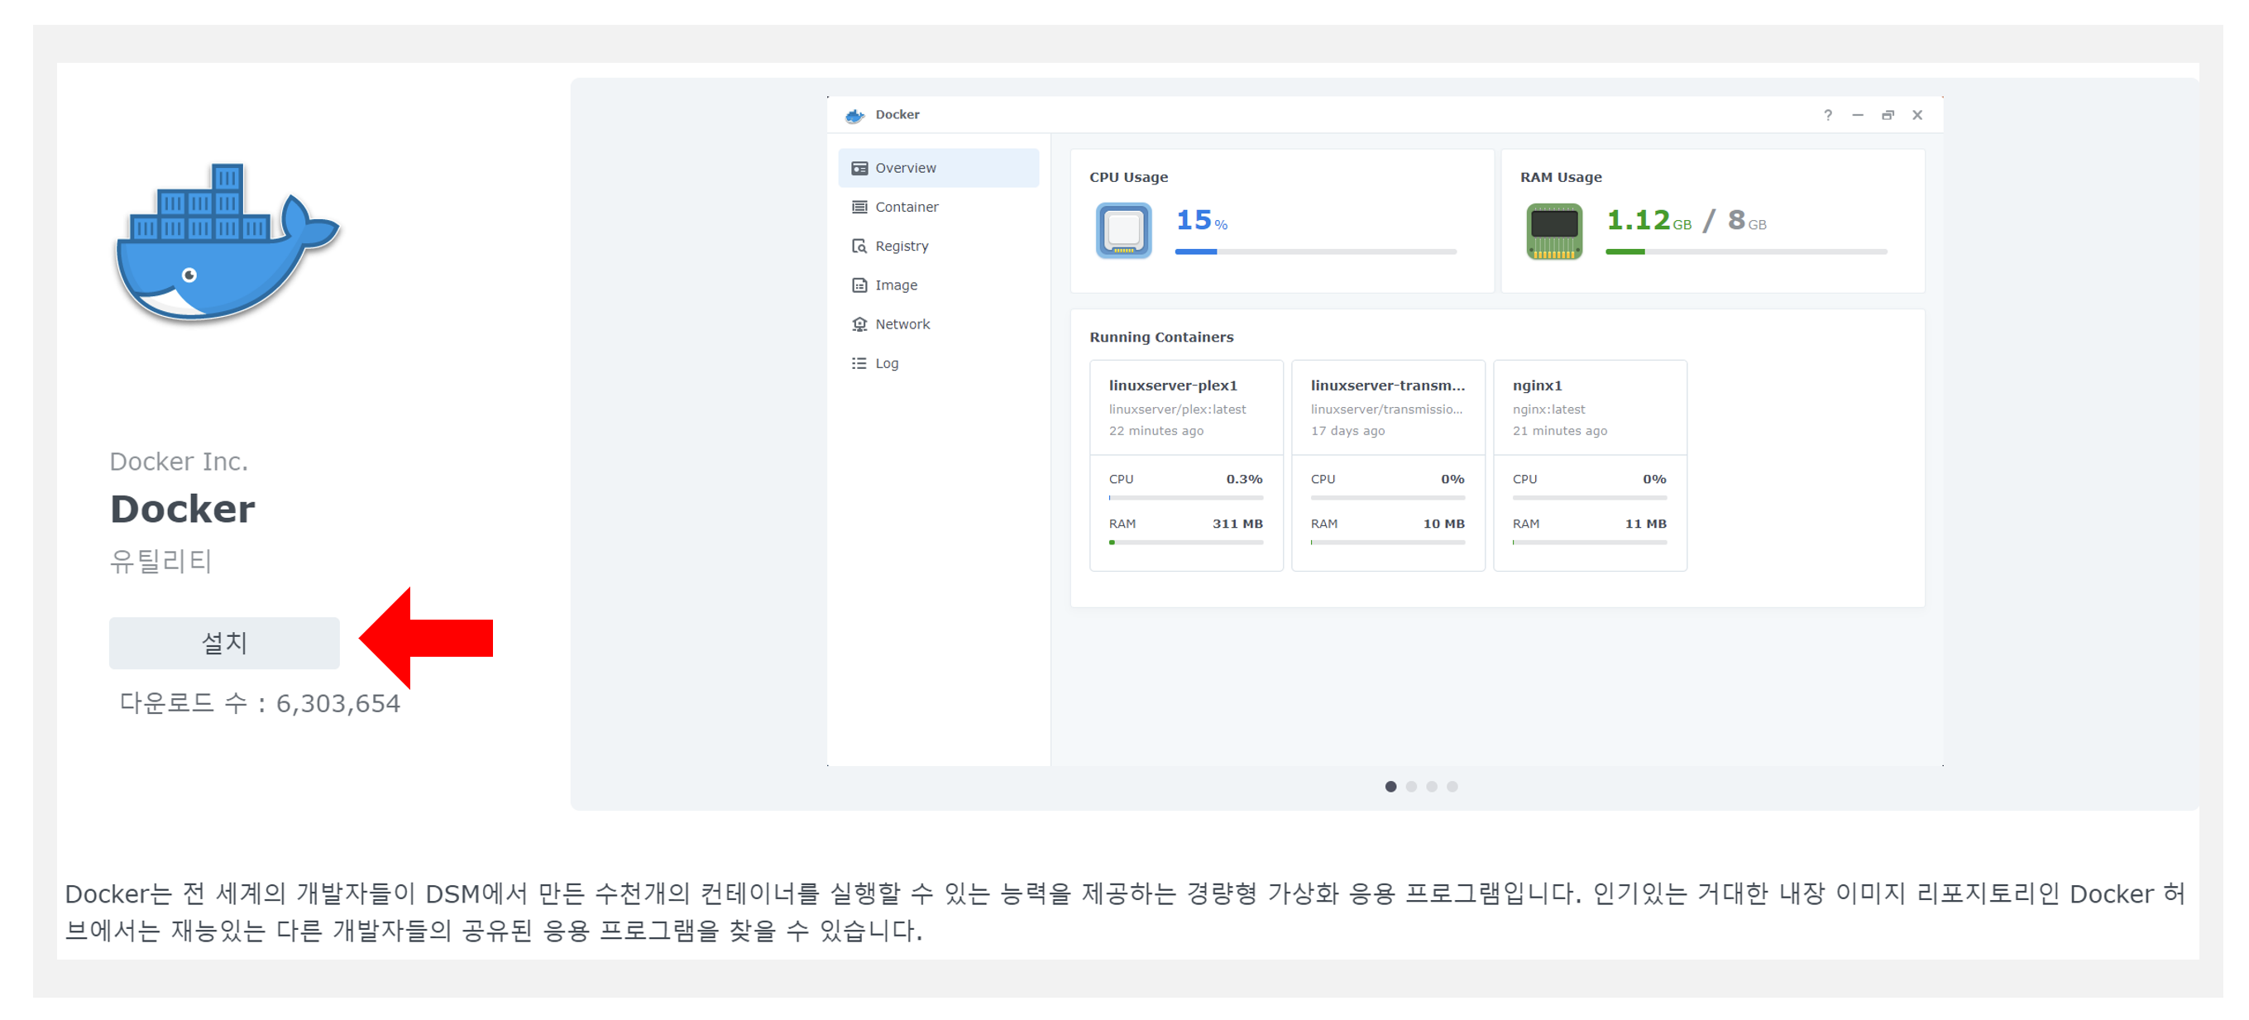Click the linuxserver/transmissio... image name
The width and height of the screenshot is (2249, 1020).
1385,409
